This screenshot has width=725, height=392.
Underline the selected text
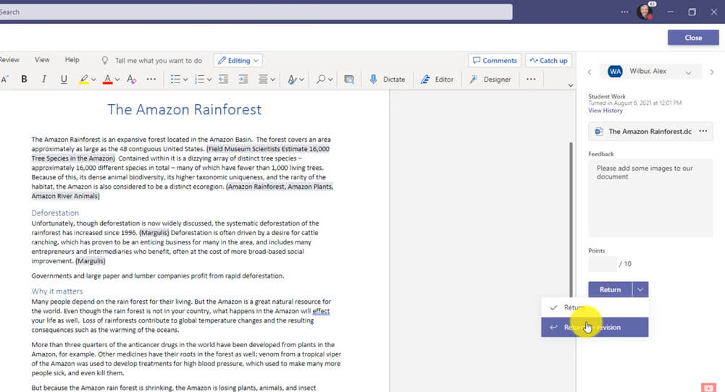click(64, 80)
